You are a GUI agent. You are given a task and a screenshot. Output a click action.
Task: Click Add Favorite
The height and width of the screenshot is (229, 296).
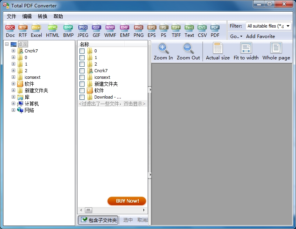[x=261, y=36]
